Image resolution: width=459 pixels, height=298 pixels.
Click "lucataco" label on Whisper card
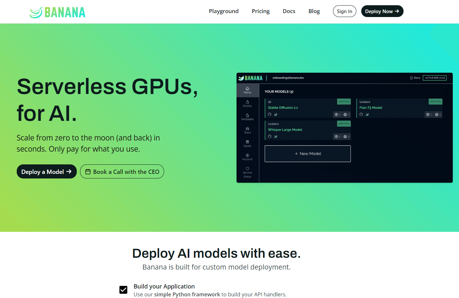point(273,124)
